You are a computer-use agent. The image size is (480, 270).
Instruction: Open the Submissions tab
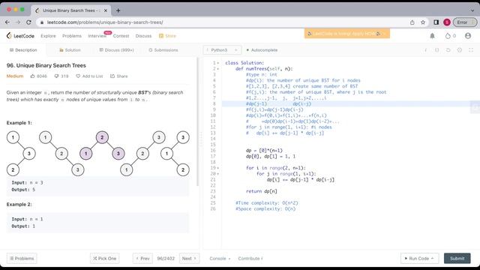point(163,50)
